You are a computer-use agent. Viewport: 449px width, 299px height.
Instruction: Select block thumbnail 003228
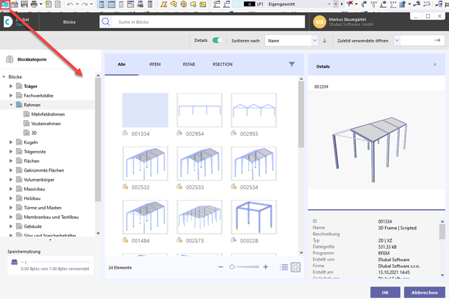(x=253, y=217)
